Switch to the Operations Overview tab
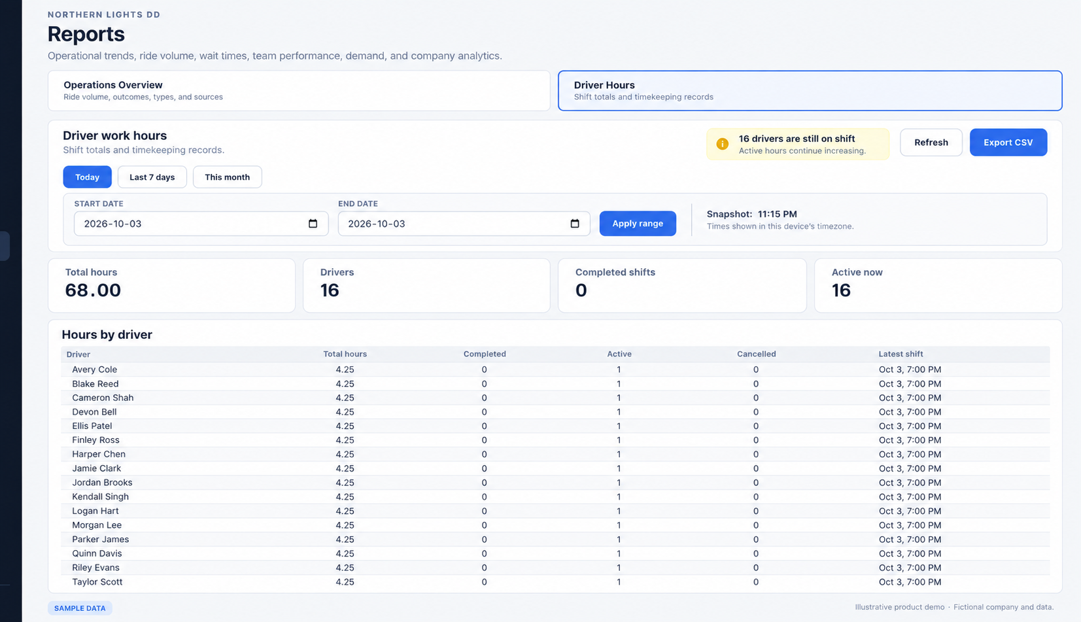The image size is (1081, 622). [x=299, y=90]
